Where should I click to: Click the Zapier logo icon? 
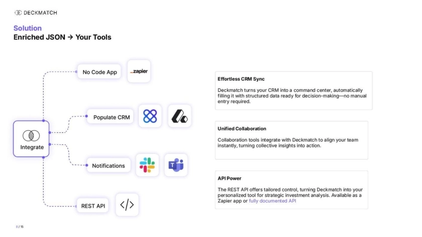(x=139, y=72)
